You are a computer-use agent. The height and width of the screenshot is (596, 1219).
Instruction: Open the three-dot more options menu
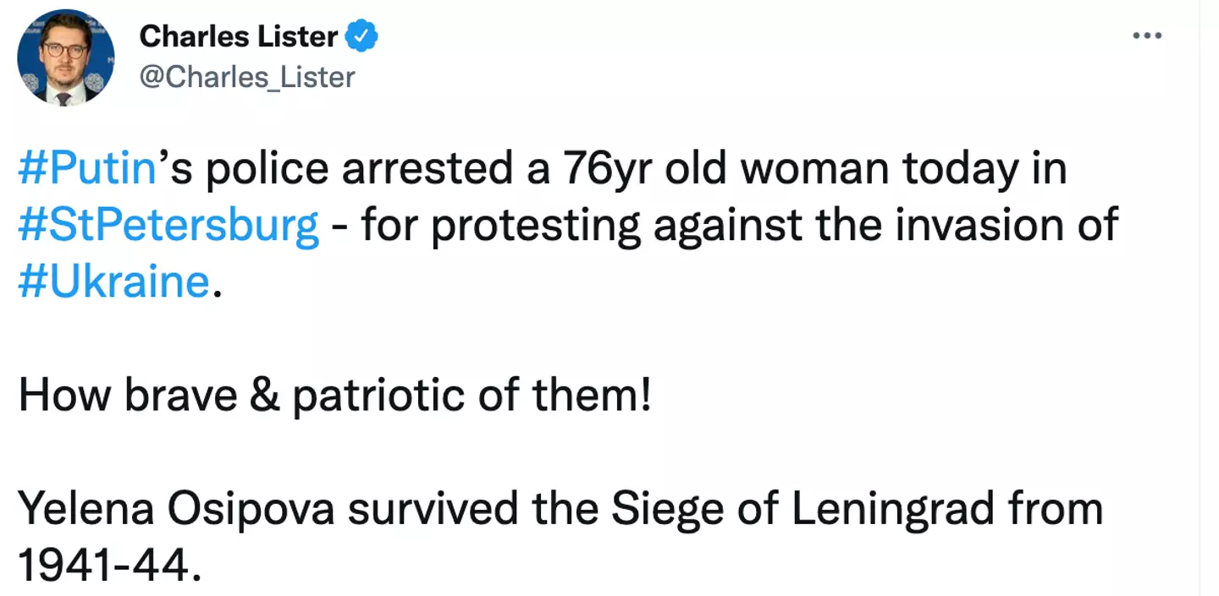coord(1147,36)
